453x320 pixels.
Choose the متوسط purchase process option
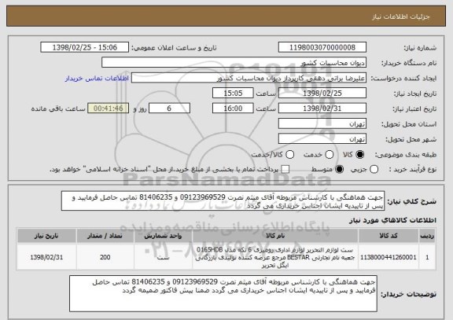click(340, 170)
